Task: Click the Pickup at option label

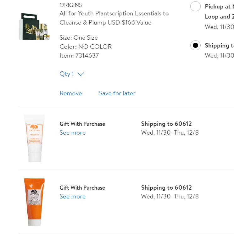Action: click(219, 6)
